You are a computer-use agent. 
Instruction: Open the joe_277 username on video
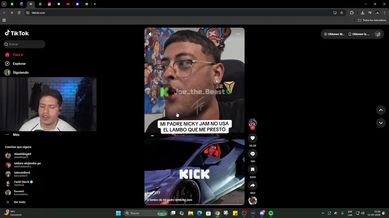(x=153, y=193)
